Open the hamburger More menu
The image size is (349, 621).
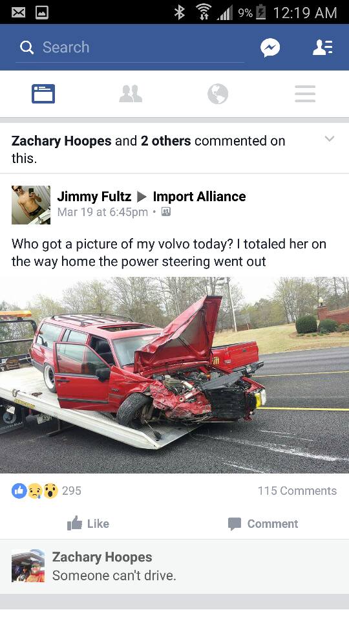tap(305, 94)
